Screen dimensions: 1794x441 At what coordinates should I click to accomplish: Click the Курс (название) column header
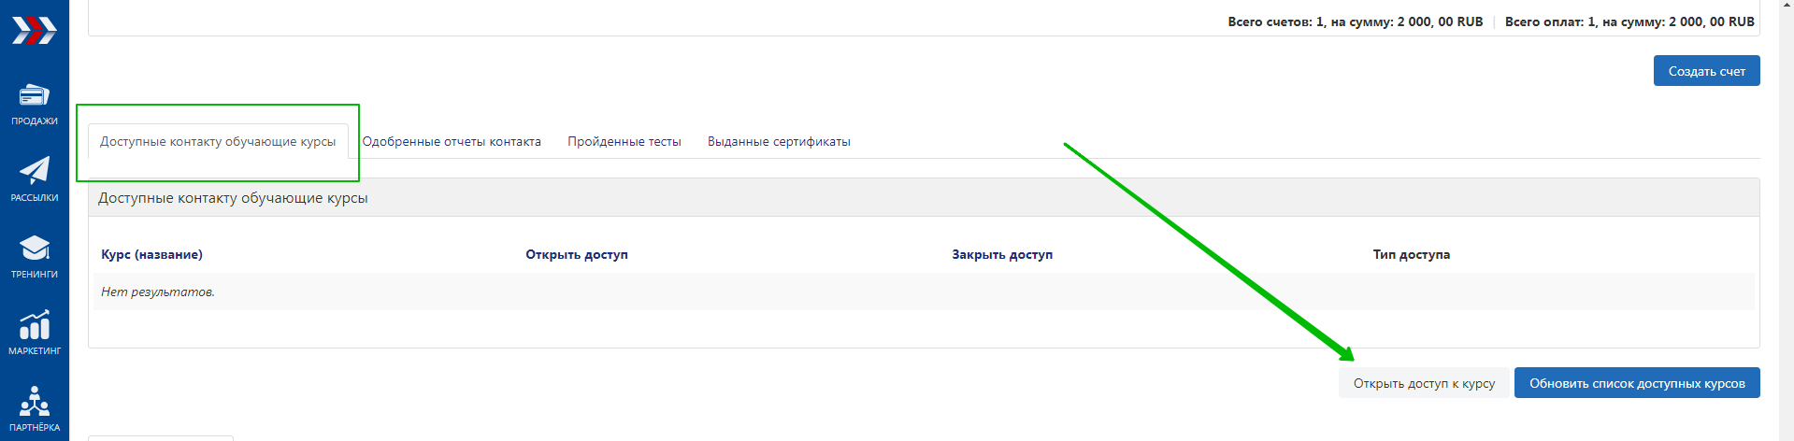(x=151, y=254)
